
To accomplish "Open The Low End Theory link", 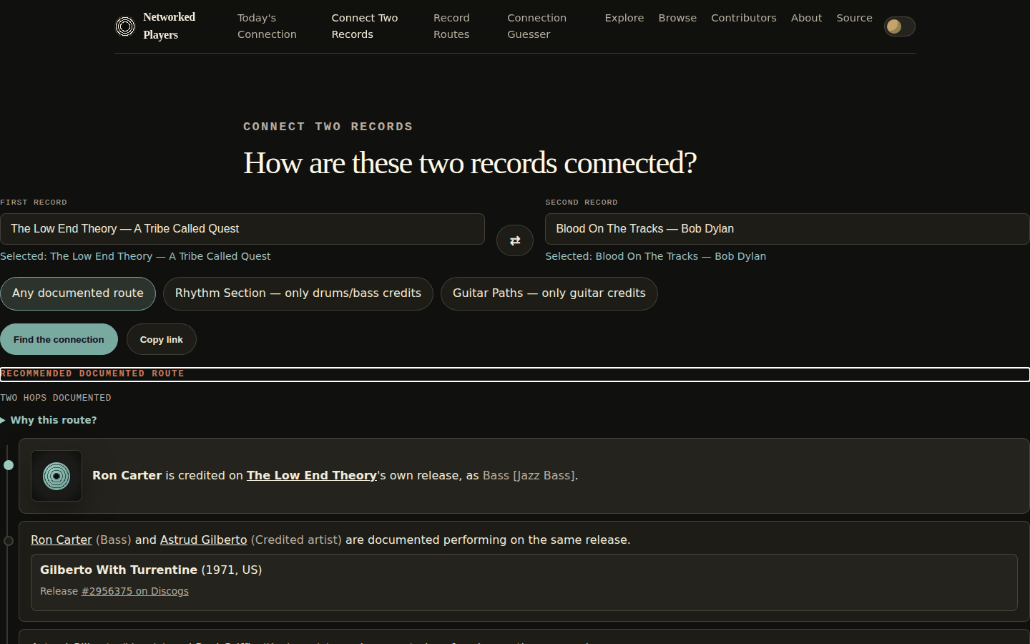I will coord(312,476).
